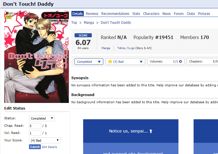Screen dimensions: 218x154
Task: Open the Pictures tab
Action: 204,13
